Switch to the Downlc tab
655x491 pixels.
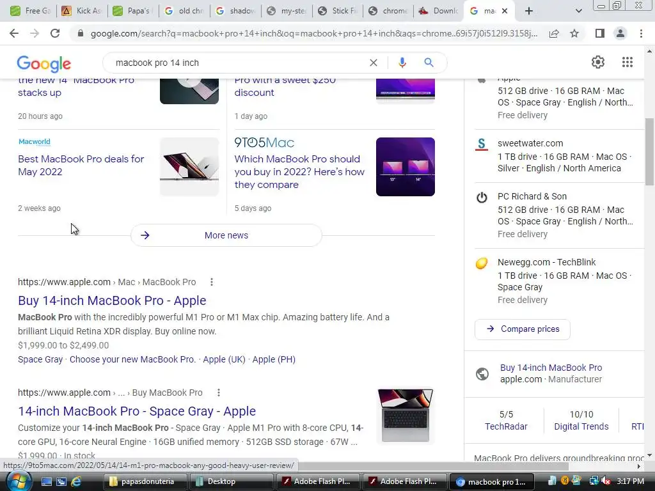(x=439, y=11)
